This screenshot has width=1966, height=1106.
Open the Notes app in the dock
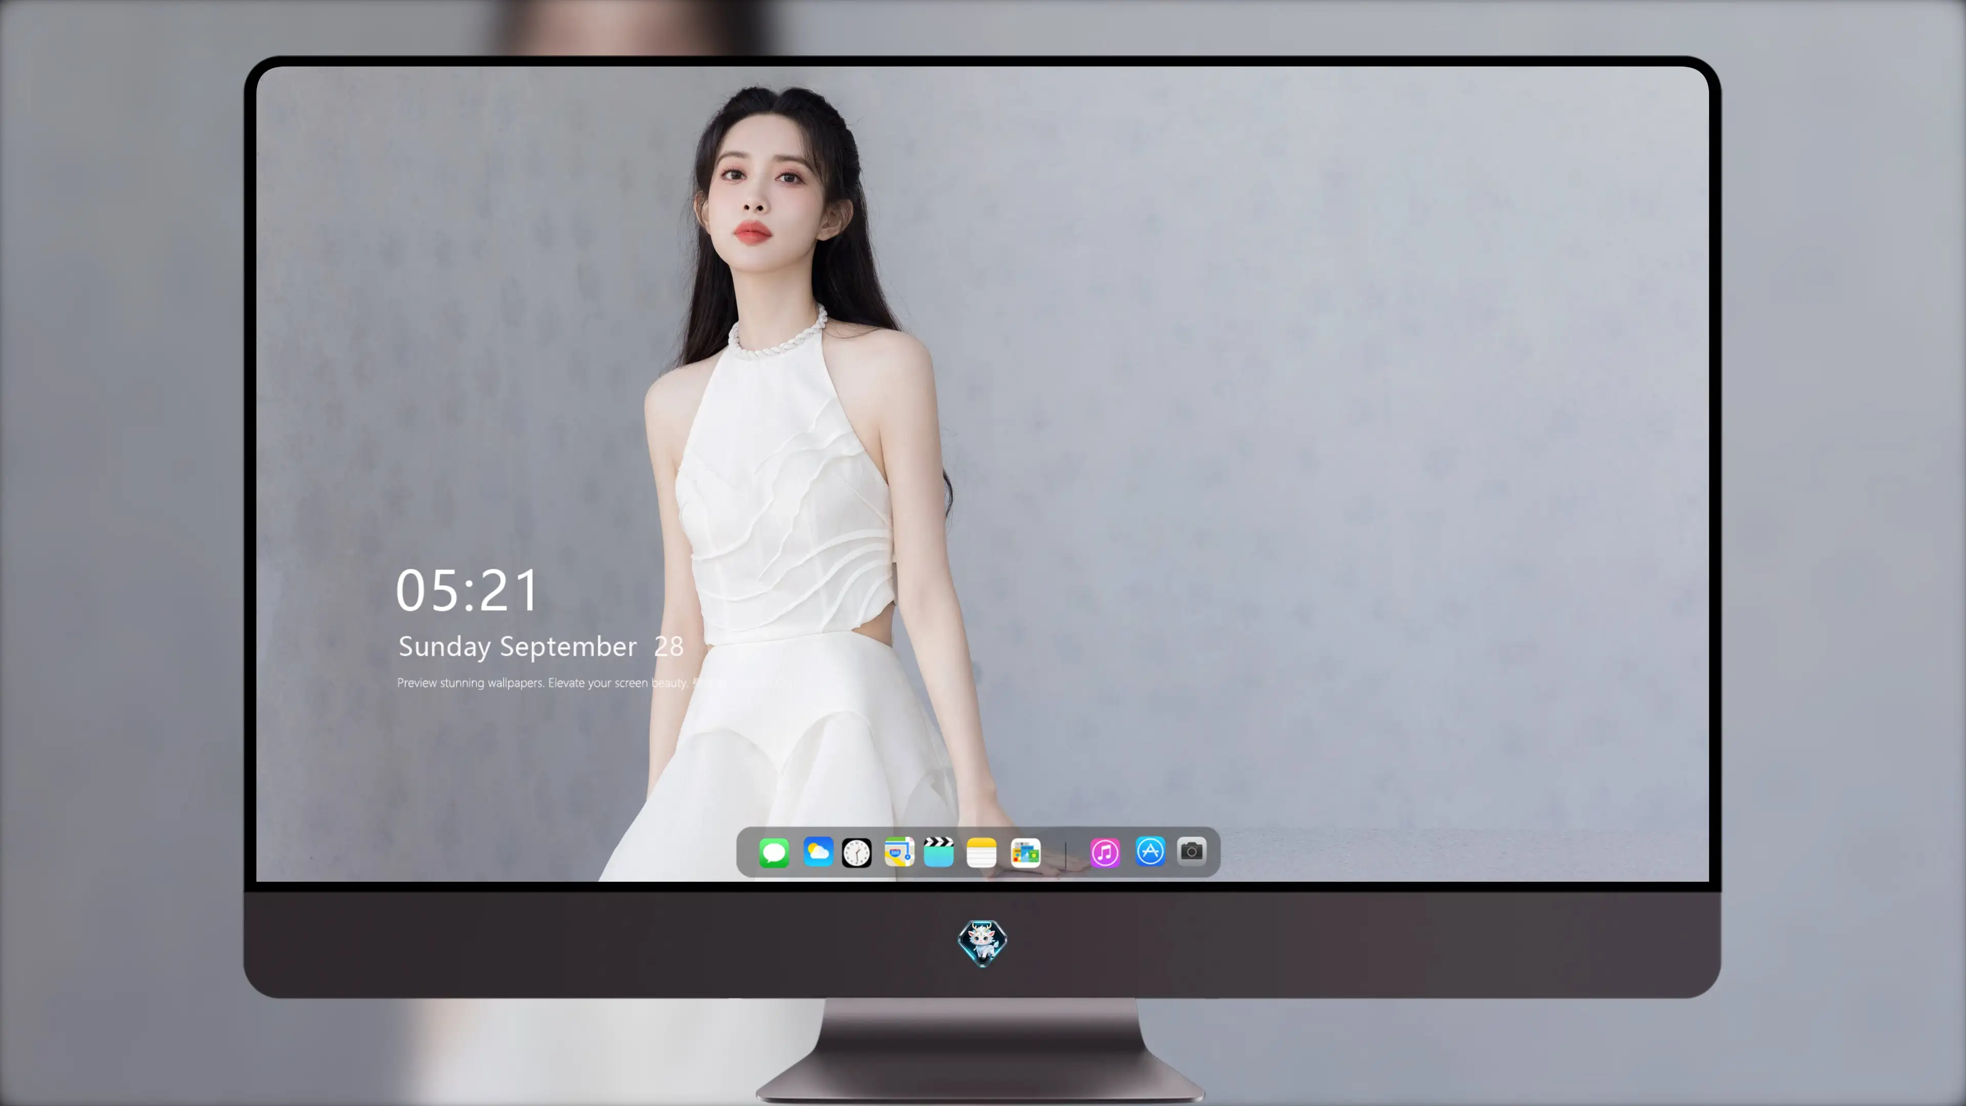(x=981, y=853)
